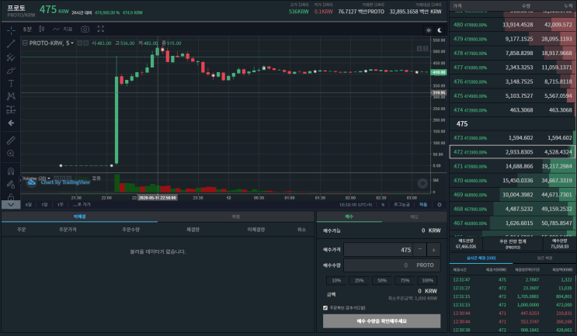Screen dimensions: 577x336
Task: Select the brush drawing tool
Action: point(11,70)
